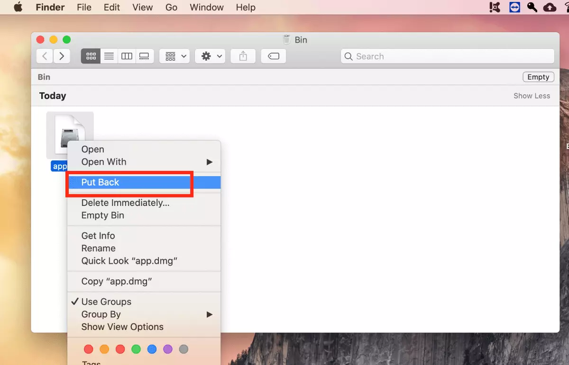This screenshot has width=569, height=365.
Task: Click the TeamViewer menu bar icon
Action: [514, 7]
